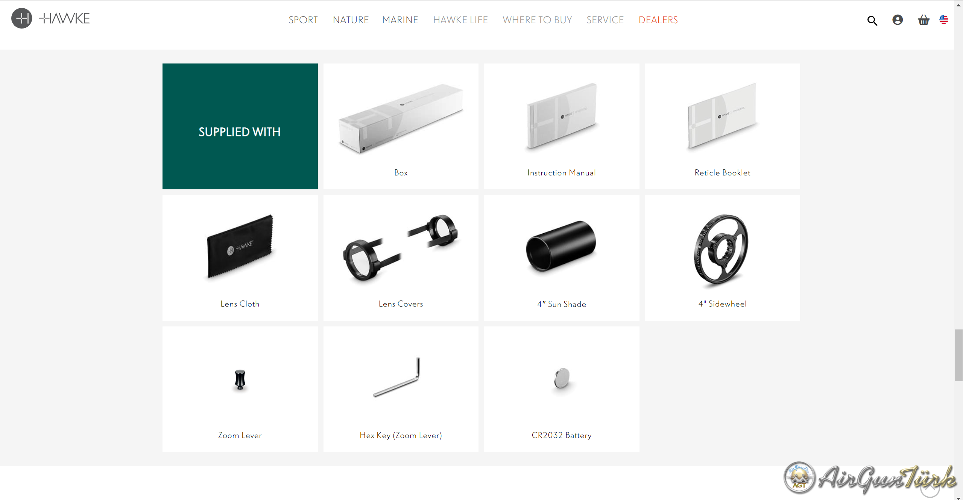
Task: Go to WHERE TO BUY page
Action: coord(537,20)
